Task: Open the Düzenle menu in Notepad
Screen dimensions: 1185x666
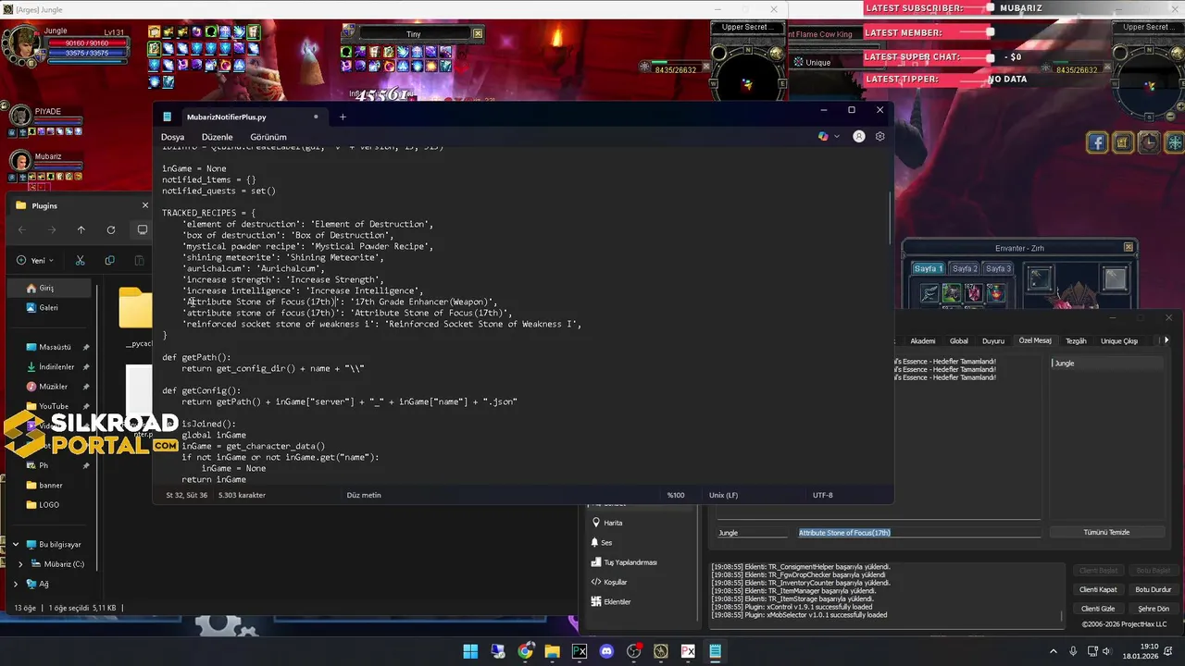Action: coord(218,137)
